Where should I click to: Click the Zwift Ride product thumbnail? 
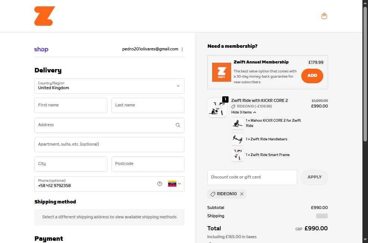pos(217,108)
